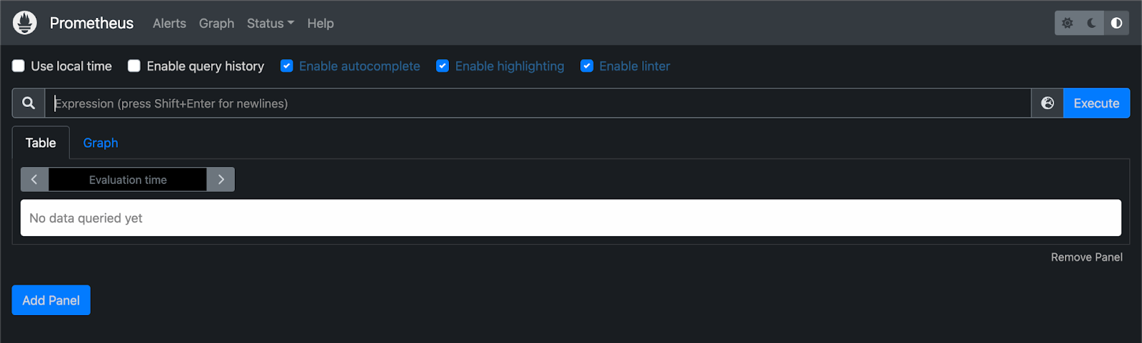The width and height of the screenshot is (1142, 343).
Task: Turn on Enable query history
Action: (134, 66)
